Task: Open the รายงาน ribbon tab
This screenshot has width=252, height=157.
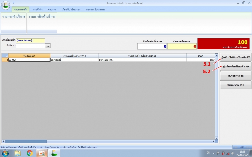Action: [x=52, y=9]
